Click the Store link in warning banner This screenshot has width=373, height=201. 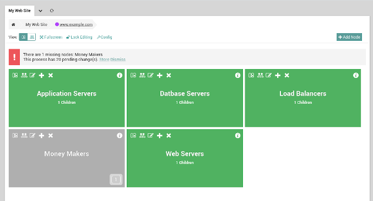(104, 60)
